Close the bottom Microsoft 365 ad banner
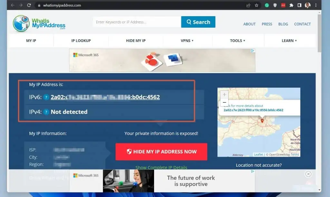This screenshot has height=197, width=330. coord(308,174)
